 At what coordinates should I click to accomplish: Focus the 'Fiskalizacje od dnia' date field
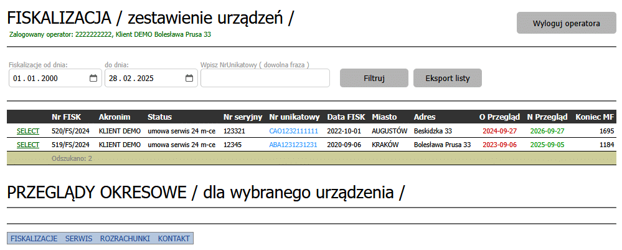click(x=55, y=78)
